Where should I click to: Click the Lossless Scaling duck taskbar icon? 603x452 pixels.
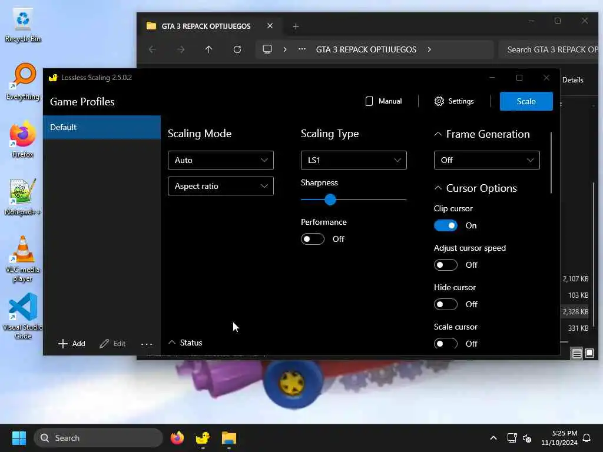pos(203,438)
